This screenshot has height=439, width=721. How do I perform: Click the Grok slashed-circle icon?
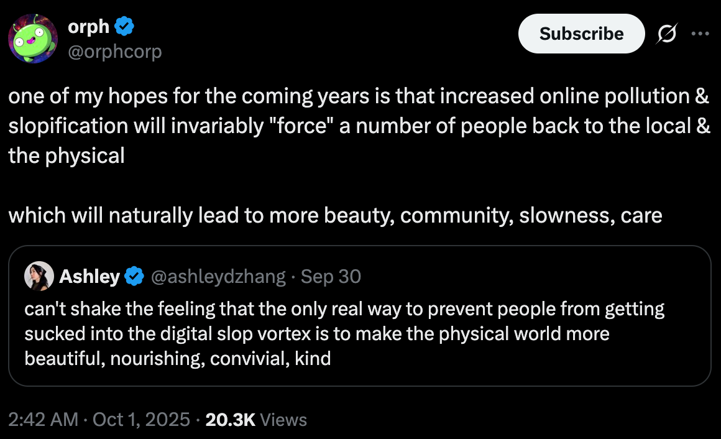[666, 35]
